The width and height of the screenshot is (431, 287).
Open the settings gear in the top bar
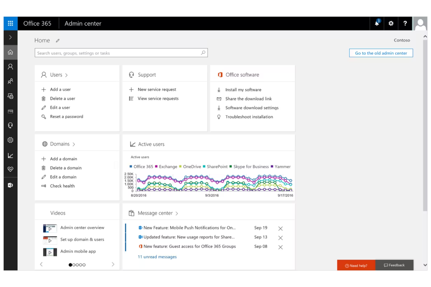pyautogui.click(x=391, y=23)
